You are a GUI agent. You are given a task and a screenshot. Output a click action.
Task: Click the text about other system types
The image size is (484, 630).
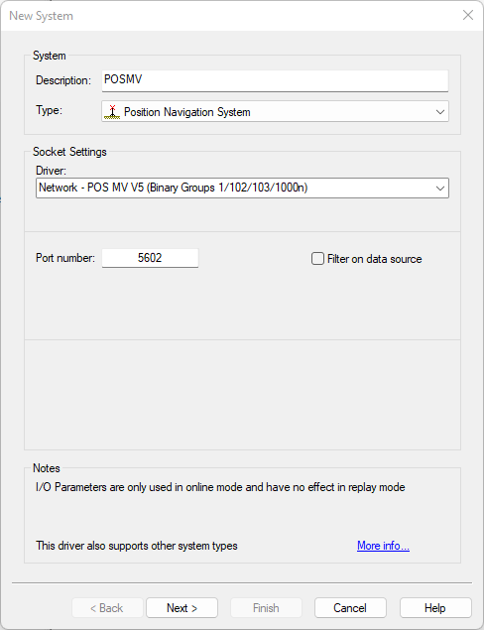pyautogui.click(x=137, y=546)
